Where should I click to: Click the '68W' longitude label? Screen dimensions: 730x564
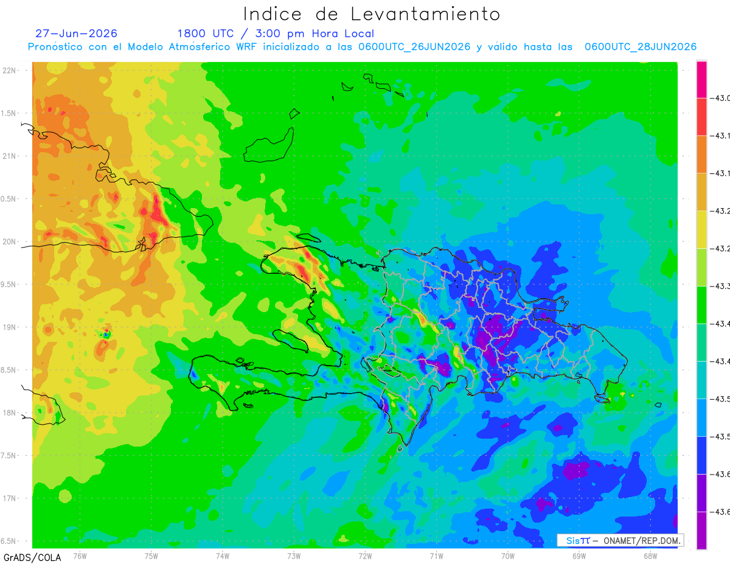[x=650, y=555]
